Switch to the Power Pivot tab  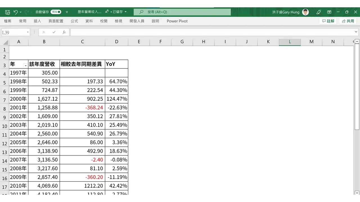coord(177,21)
